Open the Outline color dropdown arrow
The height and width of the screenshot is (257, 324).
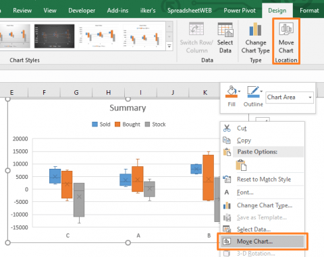(261, 91)
